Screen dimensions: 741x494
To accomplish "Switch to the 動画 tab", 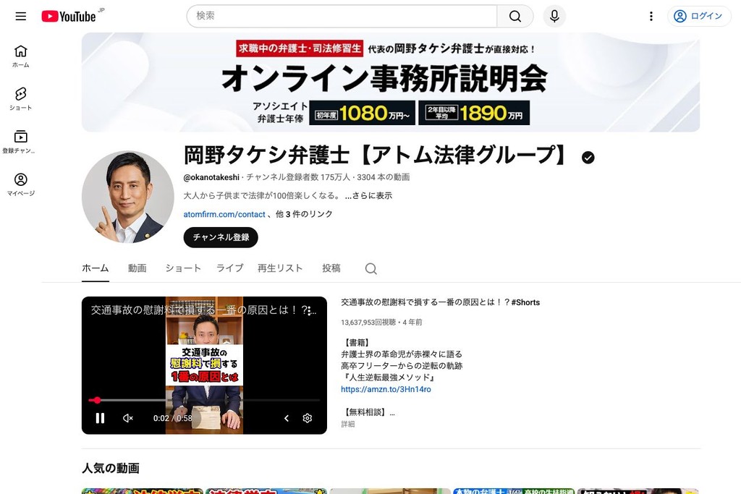I will pos(137,268).
